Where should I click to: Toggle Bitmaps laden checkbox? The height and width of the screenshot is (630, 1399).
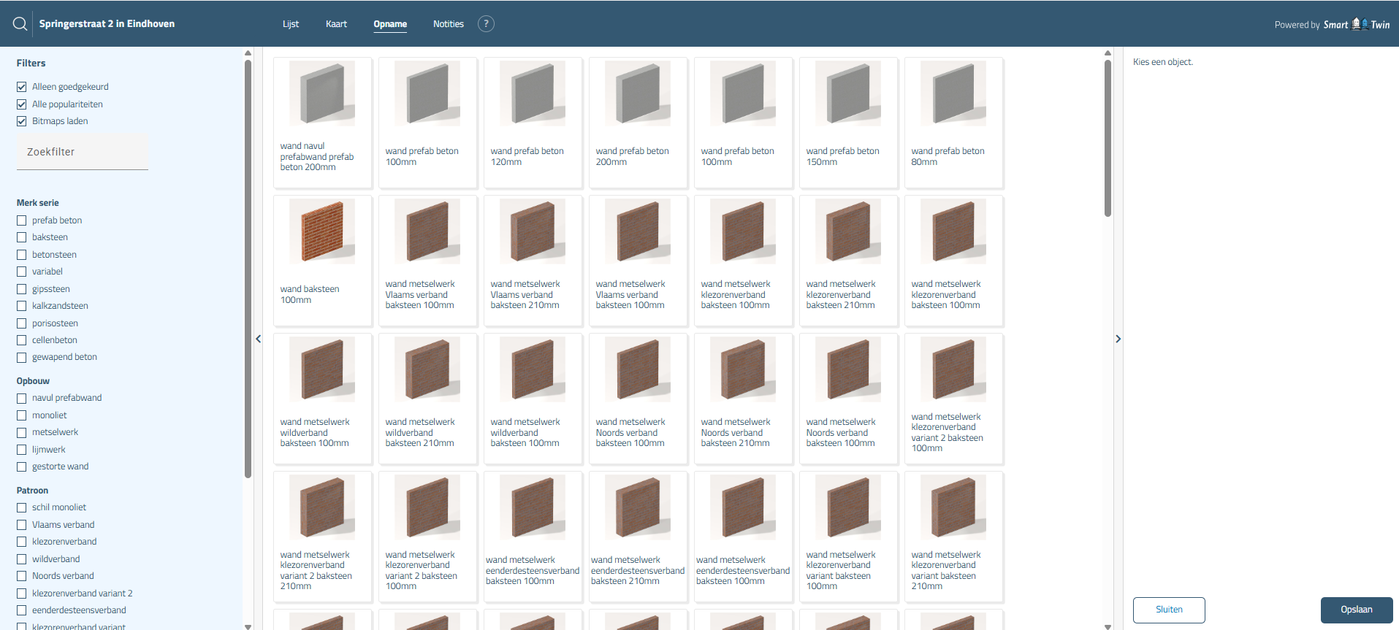(x=22, y=121)
